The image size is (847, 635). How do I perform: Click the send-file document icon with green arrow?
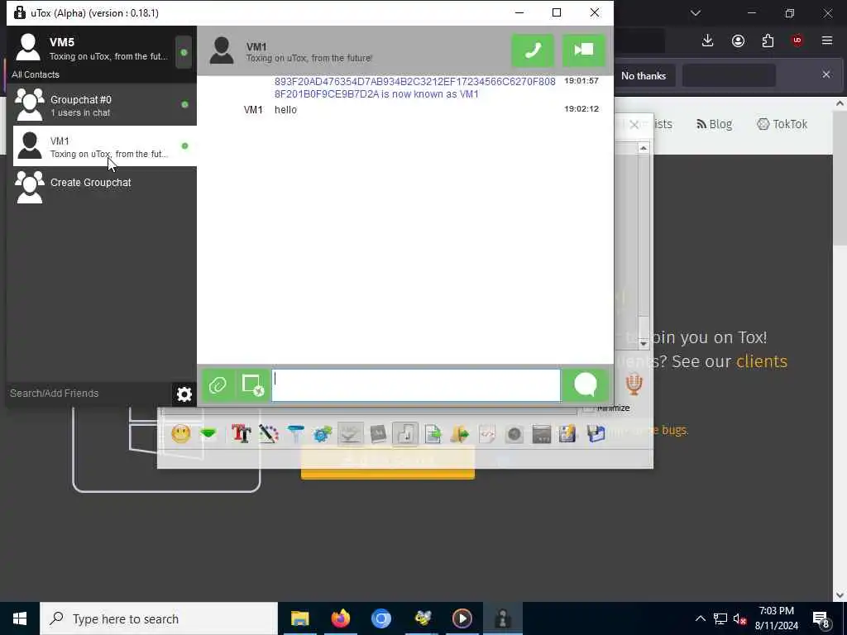click(433, 433)
